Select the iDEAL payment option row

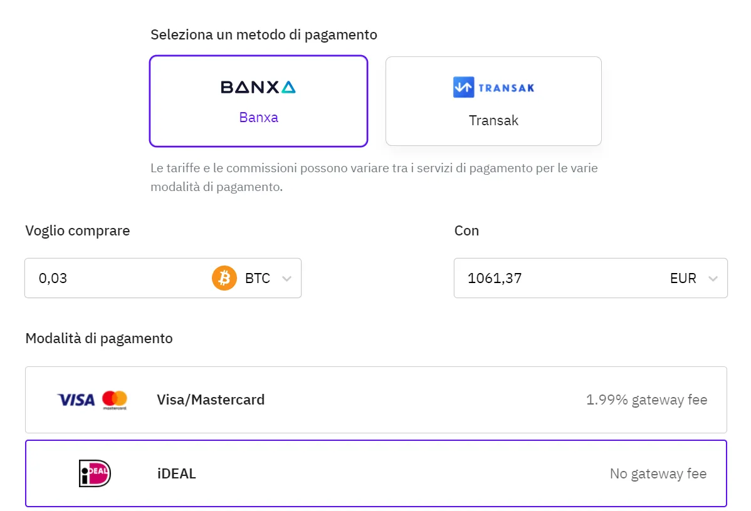tap(376, 473)
